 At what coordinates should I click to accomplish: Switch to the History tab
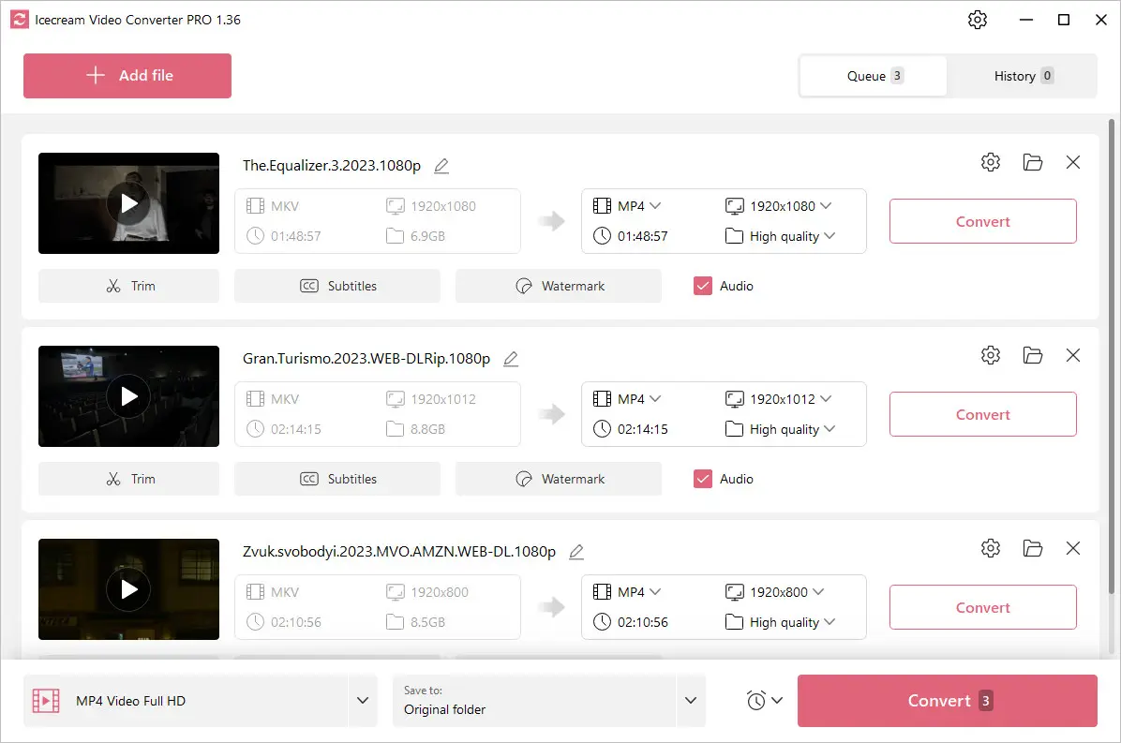(1023, 76)
